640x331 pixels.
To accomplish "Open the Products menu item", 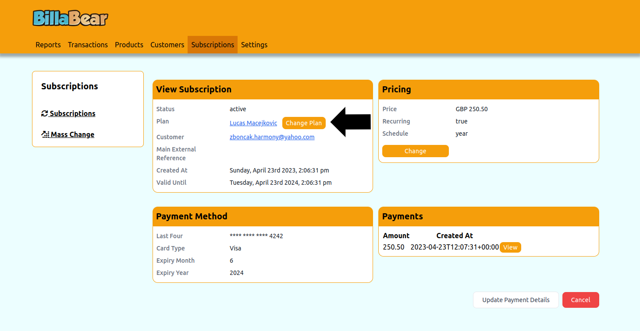I will point(129,45).
